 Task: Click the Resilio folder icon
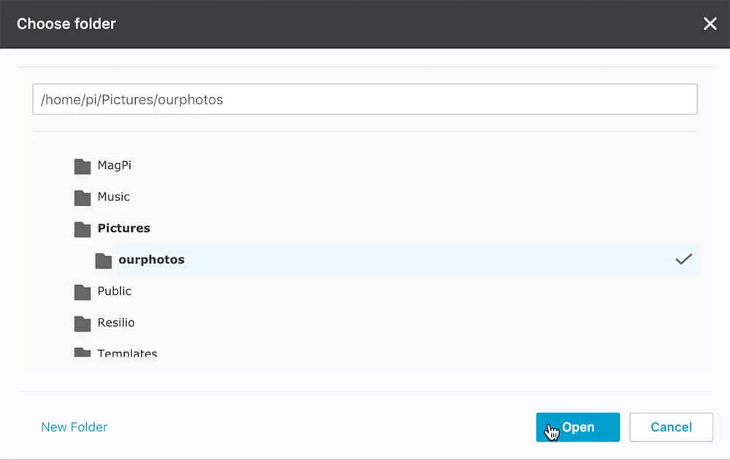(x=82, y=324)
